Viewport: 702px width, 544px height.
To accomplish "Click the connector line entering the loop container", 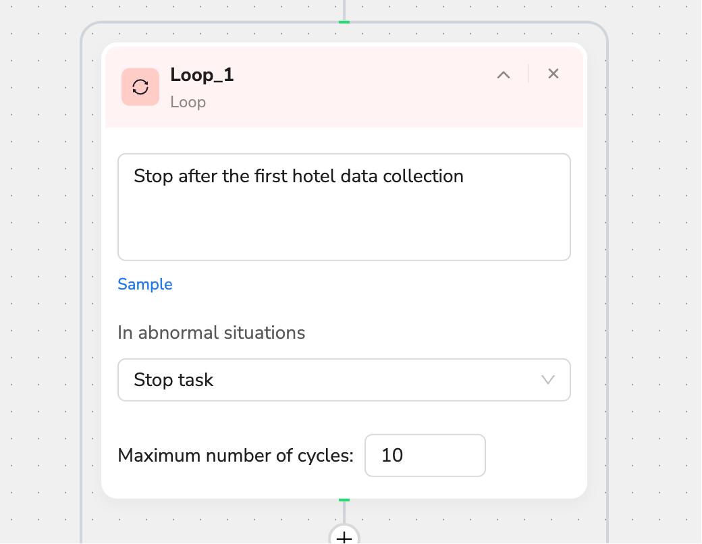I will [344, 10].
